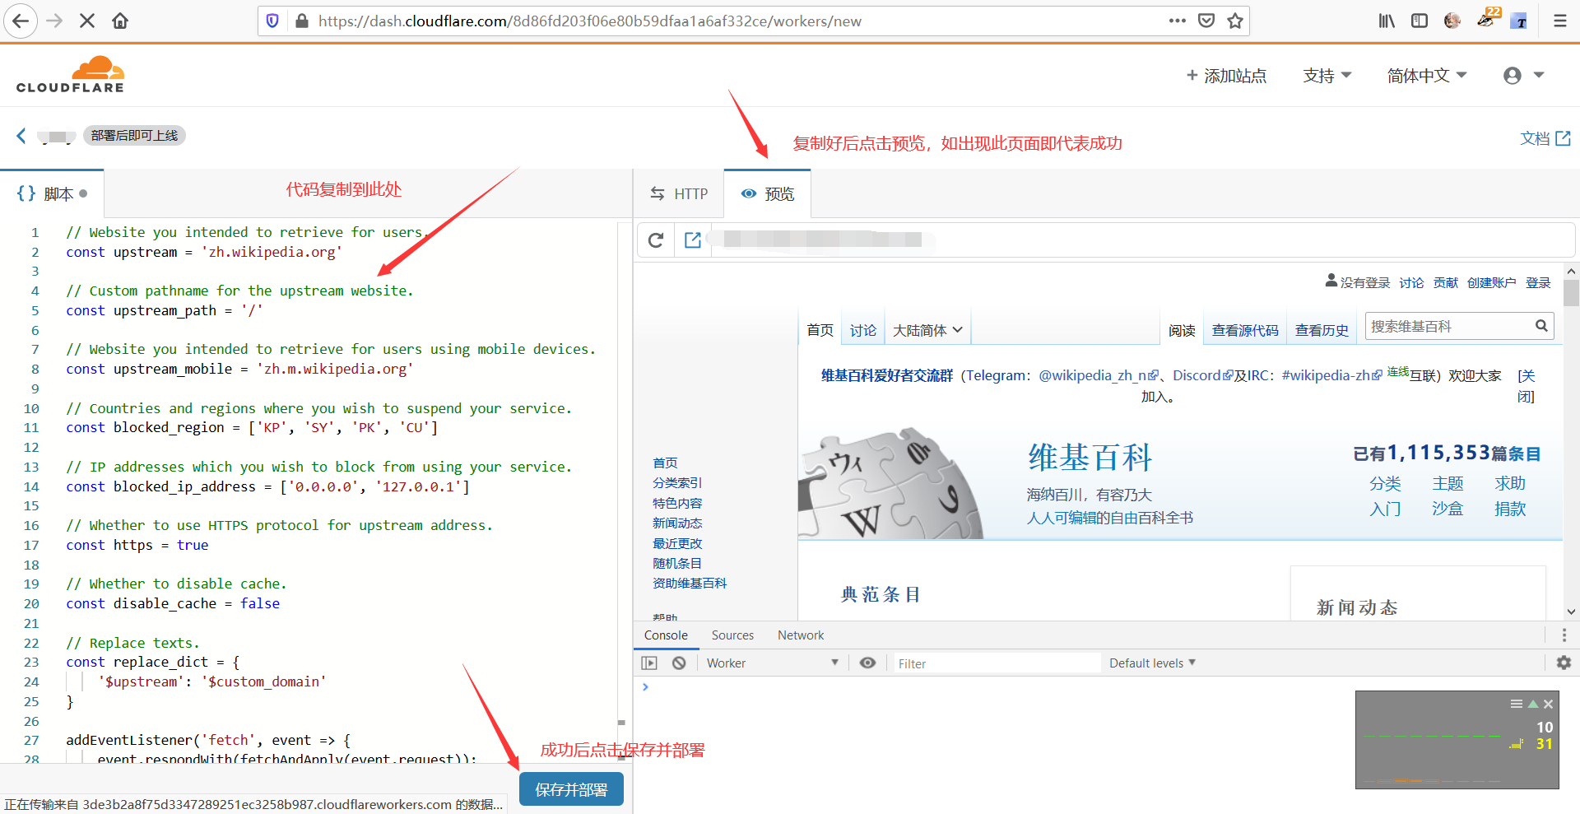1580x814 pixels.
Task: Click the 特色内容 sidebar link
Action: (677, 503)
